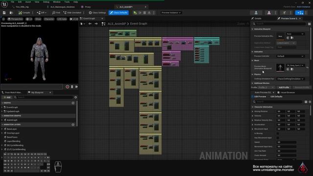This screenshot has height=176, width=313.
Task: Open the Character viewport menu
Action: coord(49,19)
